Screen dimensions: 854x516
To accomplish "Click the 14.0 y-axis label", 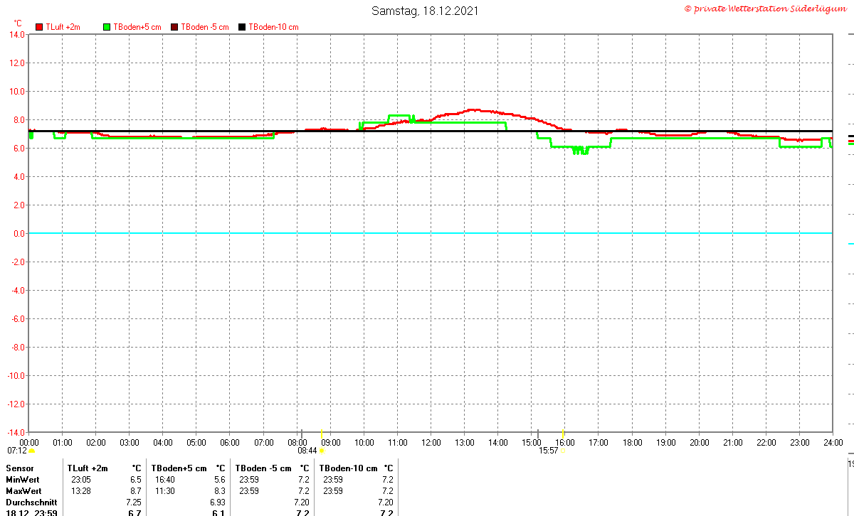I will (16, 34).
